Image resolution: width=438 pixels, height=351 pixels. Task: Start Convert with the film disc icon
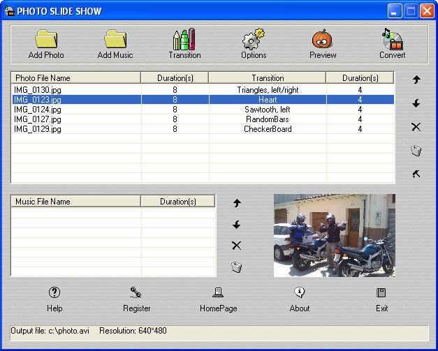pos(392,39)
